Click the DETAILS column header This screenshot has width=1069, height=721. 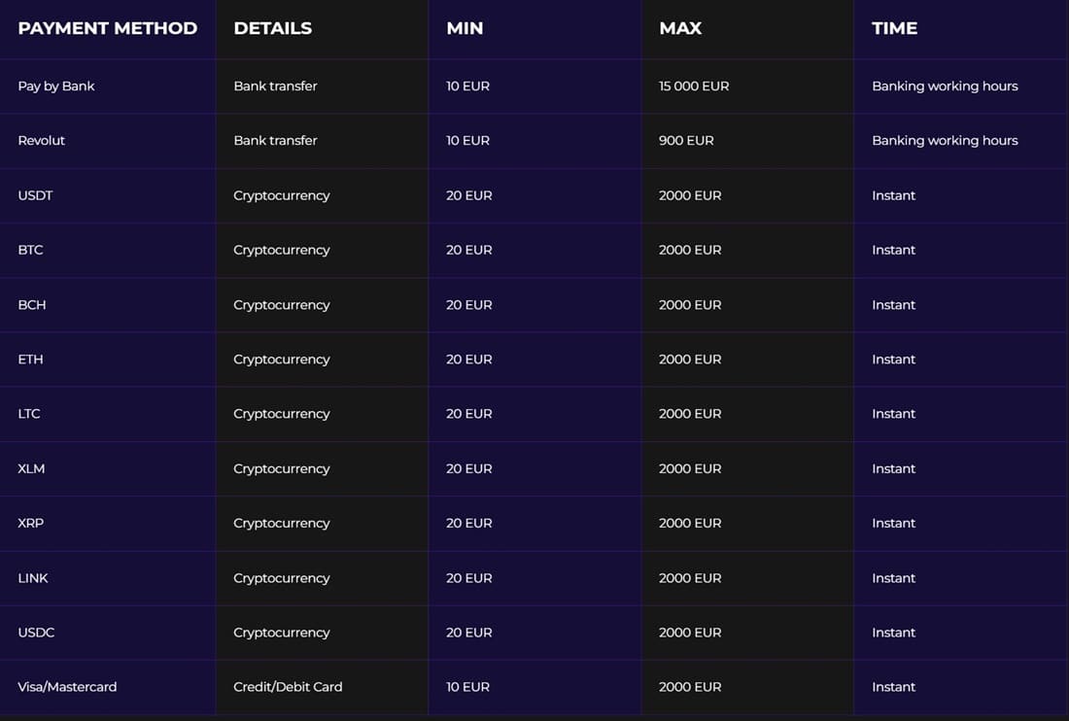coord(273,28)
